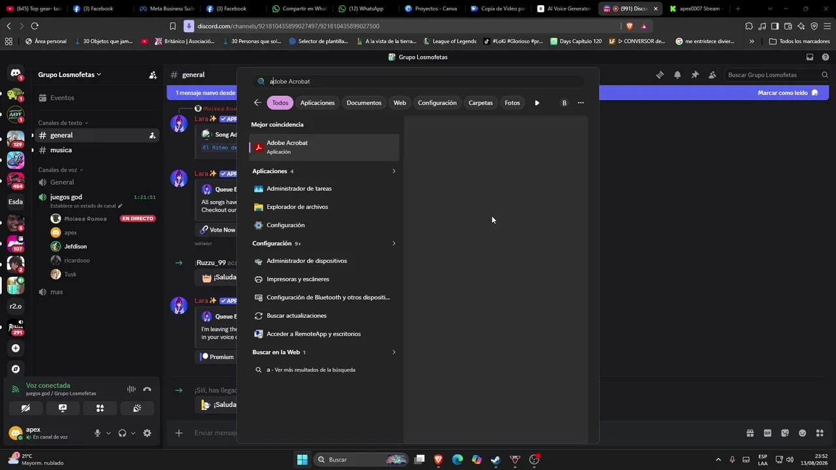
Task: Open Brave browser from taskbar
Action: pos(438,460)
